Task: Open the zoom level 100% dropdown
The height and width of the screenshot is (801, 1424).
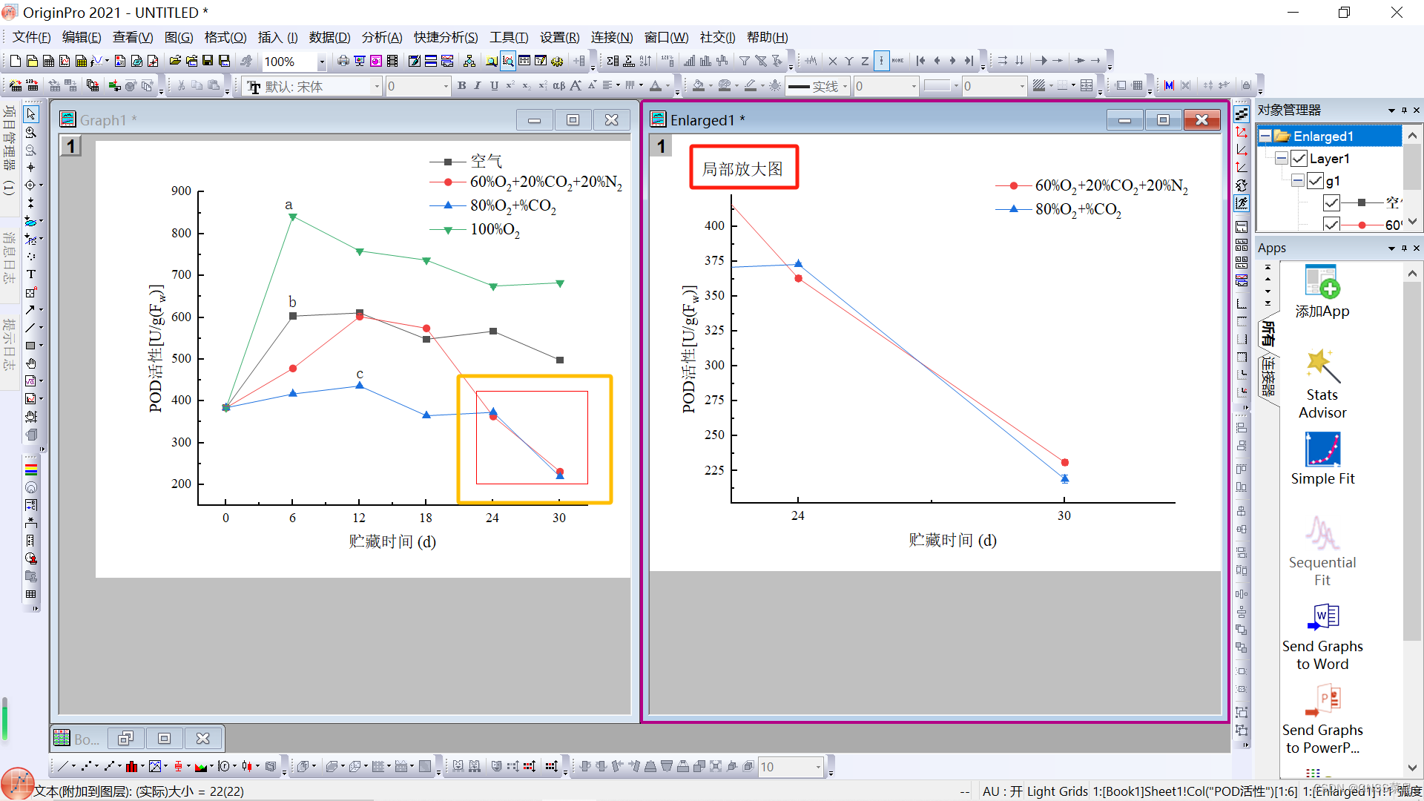Action: 321,62
